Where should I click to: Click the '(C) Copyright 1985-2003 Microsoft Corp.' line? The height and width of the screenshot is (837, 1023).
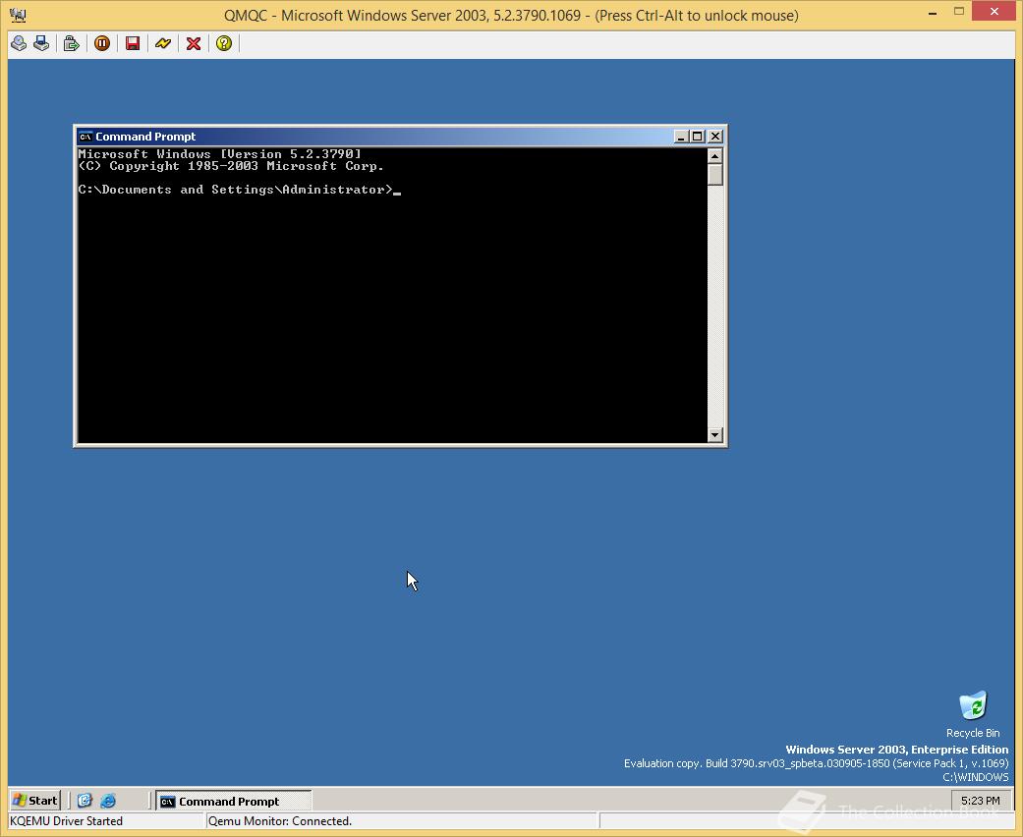point(231,166)
